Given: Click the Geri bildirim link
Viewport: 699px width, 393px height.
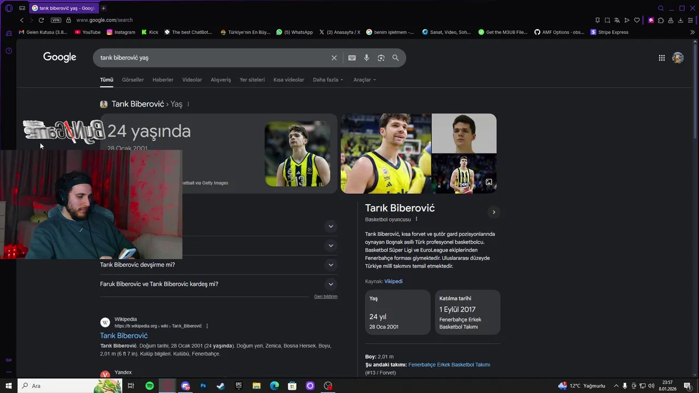Looking at the screenshot, I should pos(325,296).
